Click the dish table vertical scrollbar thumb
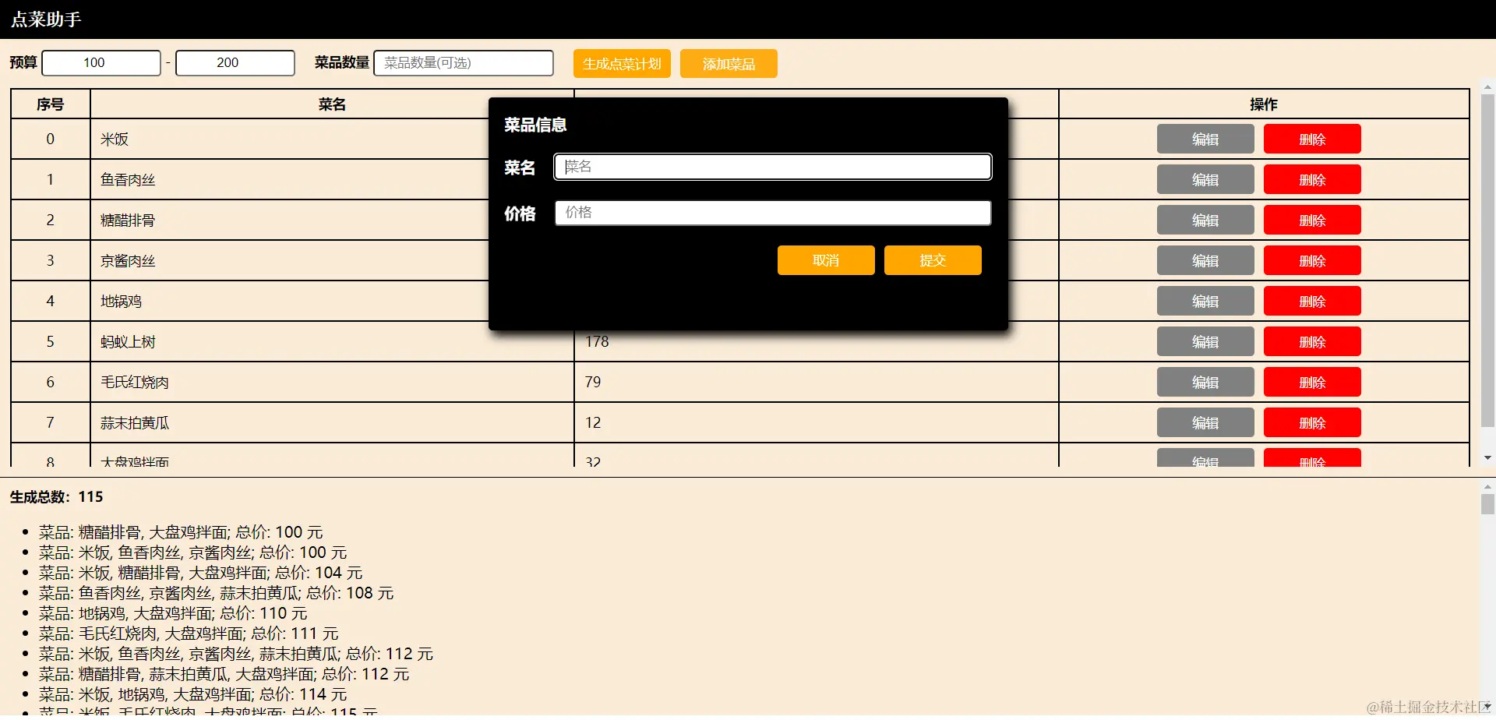This screenshot has height=720, width=1496. [x=1487, y=261]
